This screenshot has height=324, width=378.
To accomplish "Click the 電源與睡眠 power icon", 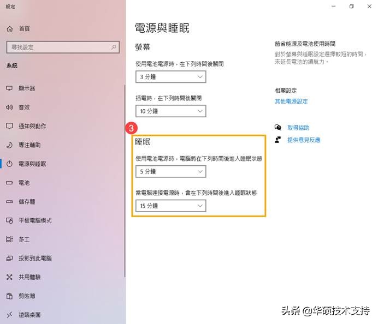I will 9,164.
